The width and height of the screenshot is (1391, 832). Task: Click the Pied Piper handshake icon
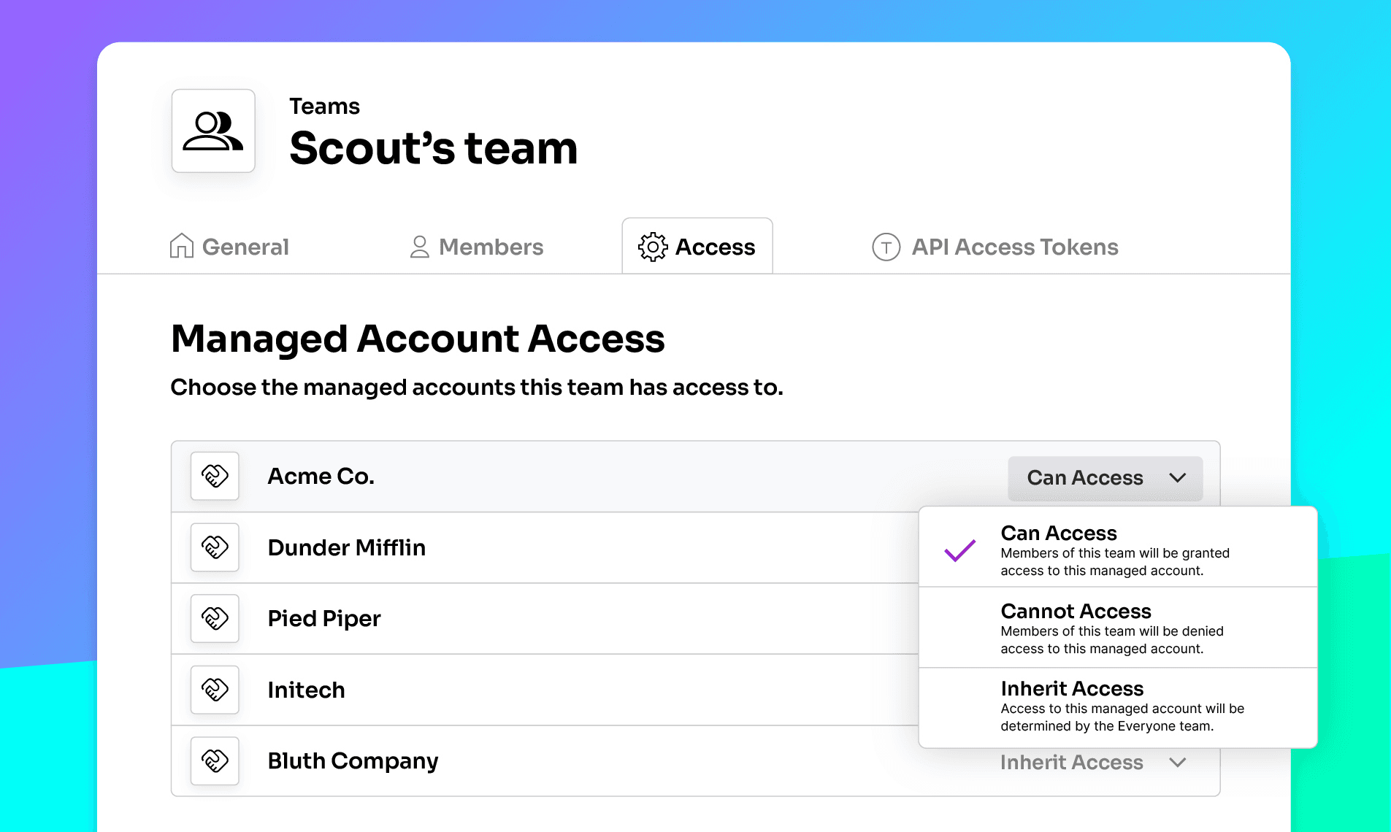[x=215, y=618]
